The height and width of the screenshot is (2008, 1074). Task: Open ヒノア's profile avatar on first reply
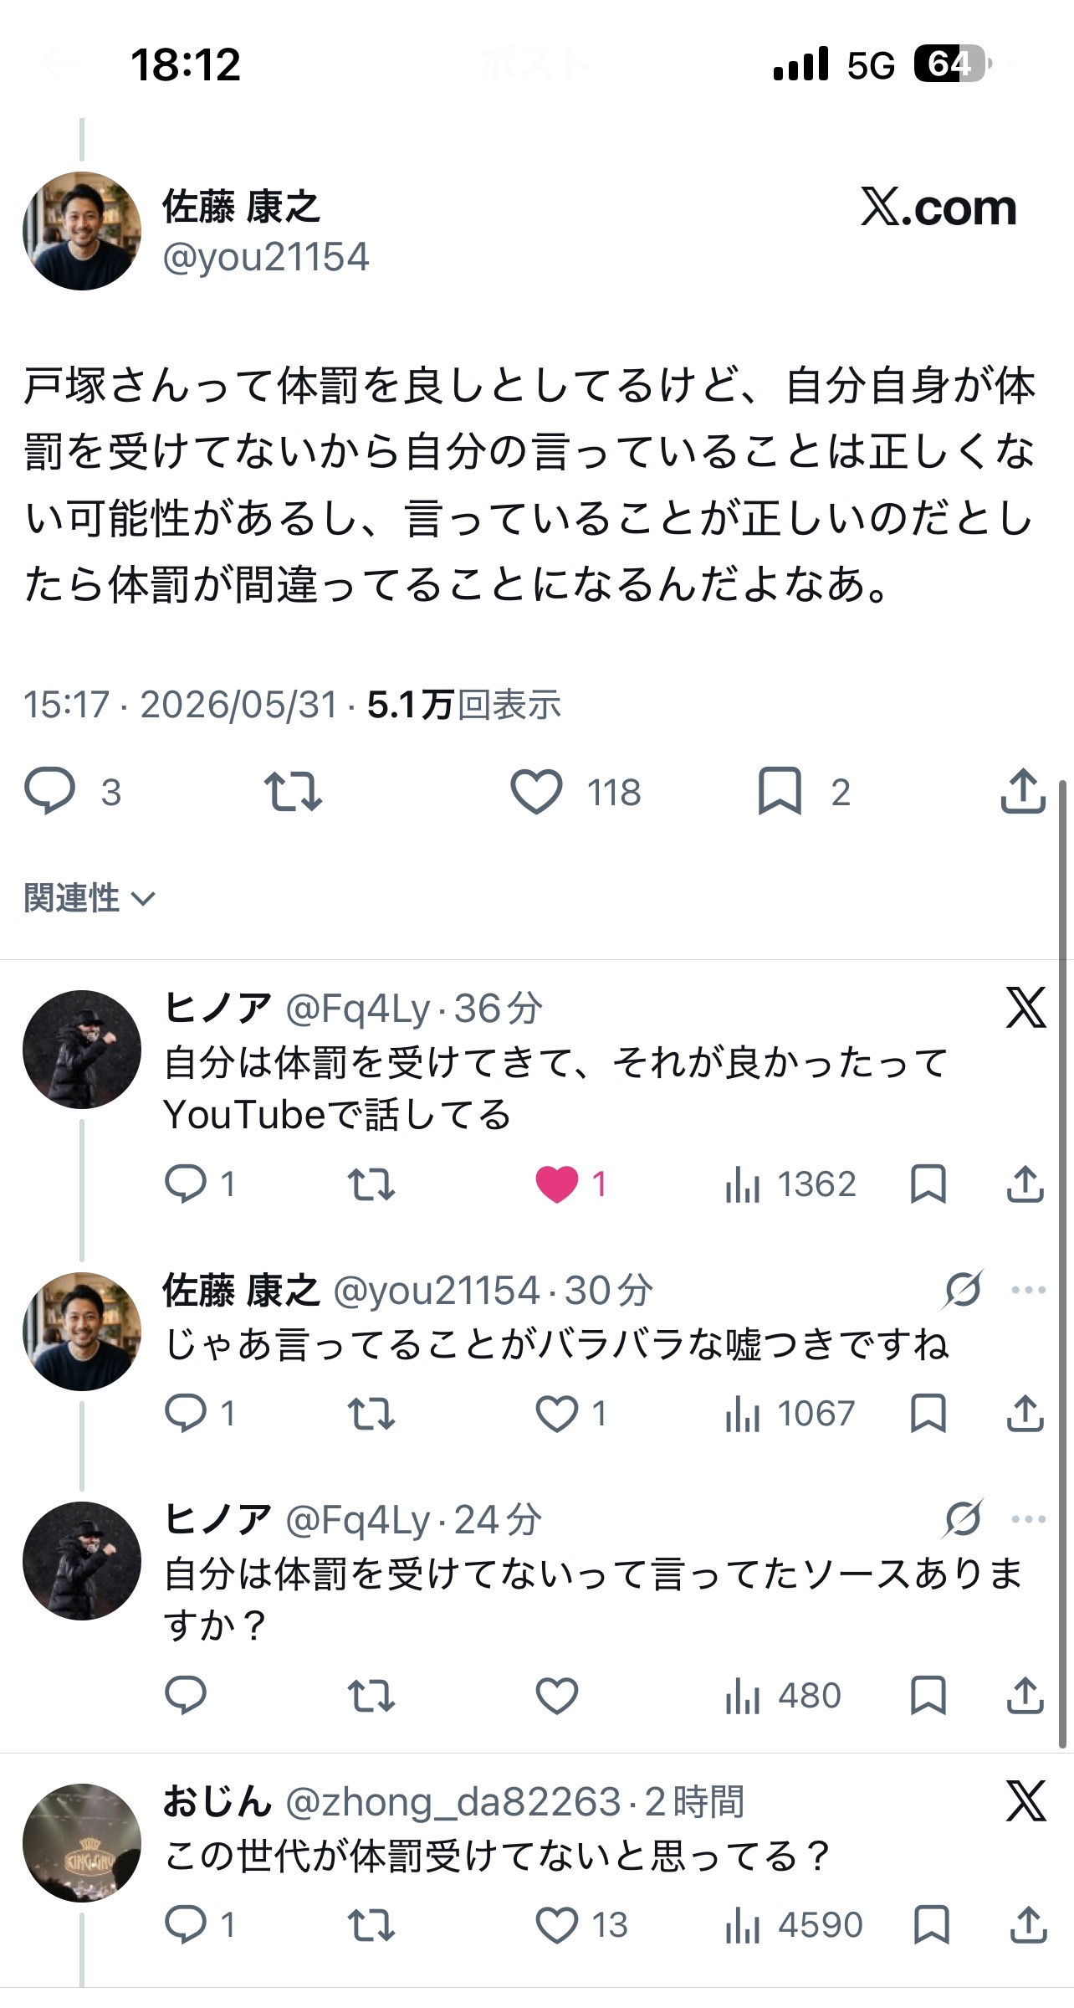[x=81, y=1049]
